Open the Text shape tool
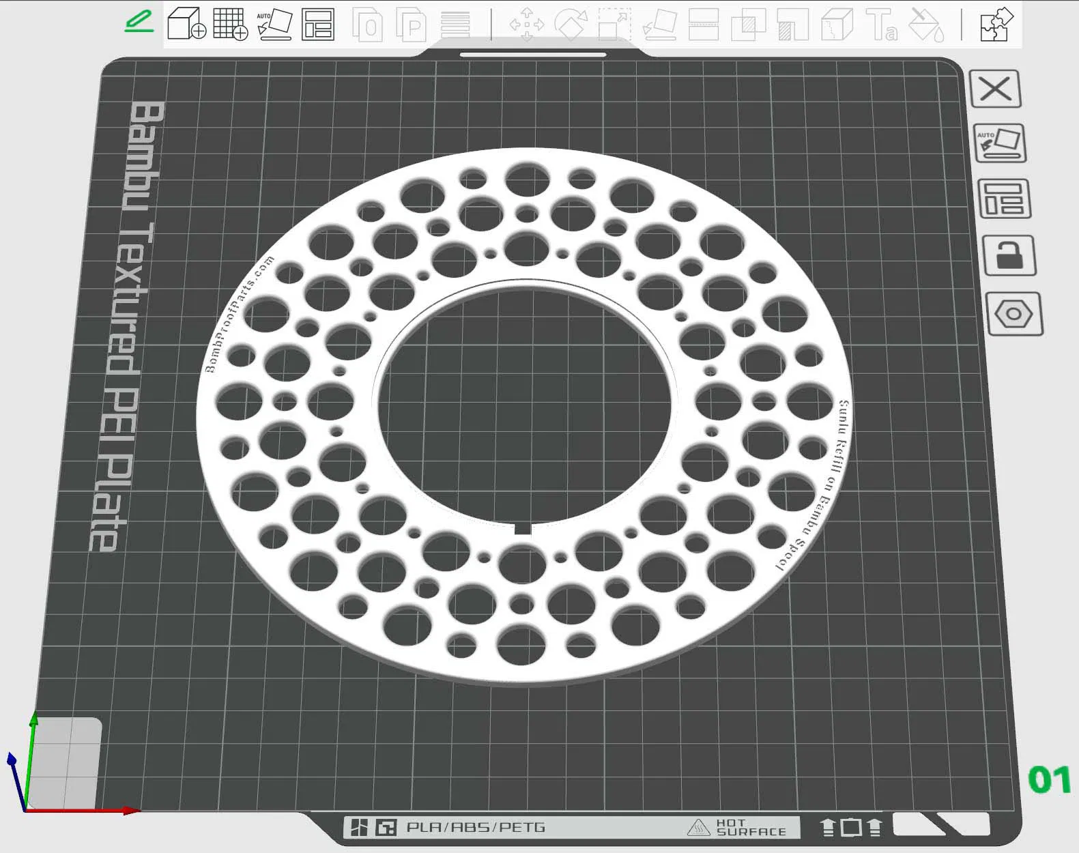The width and height of the screenshot is (1079, 853). 882,25
